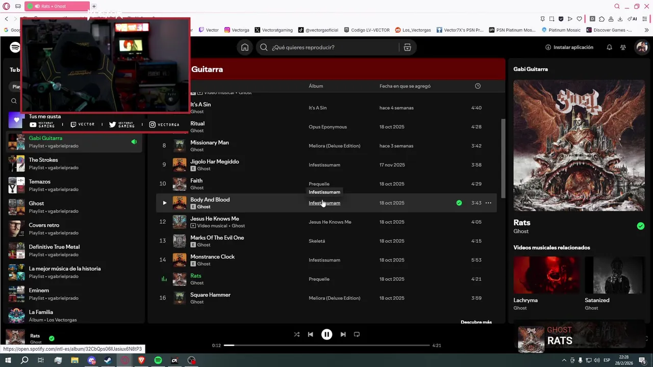
Task: Click the song progress bar
Action: coord(326,346)
